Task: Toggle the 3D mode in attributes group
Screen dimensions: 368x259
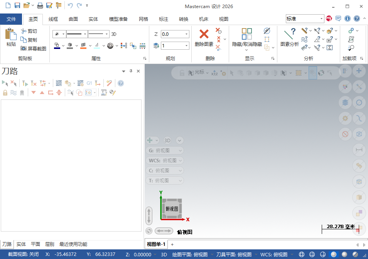Action: pos(114,34)
